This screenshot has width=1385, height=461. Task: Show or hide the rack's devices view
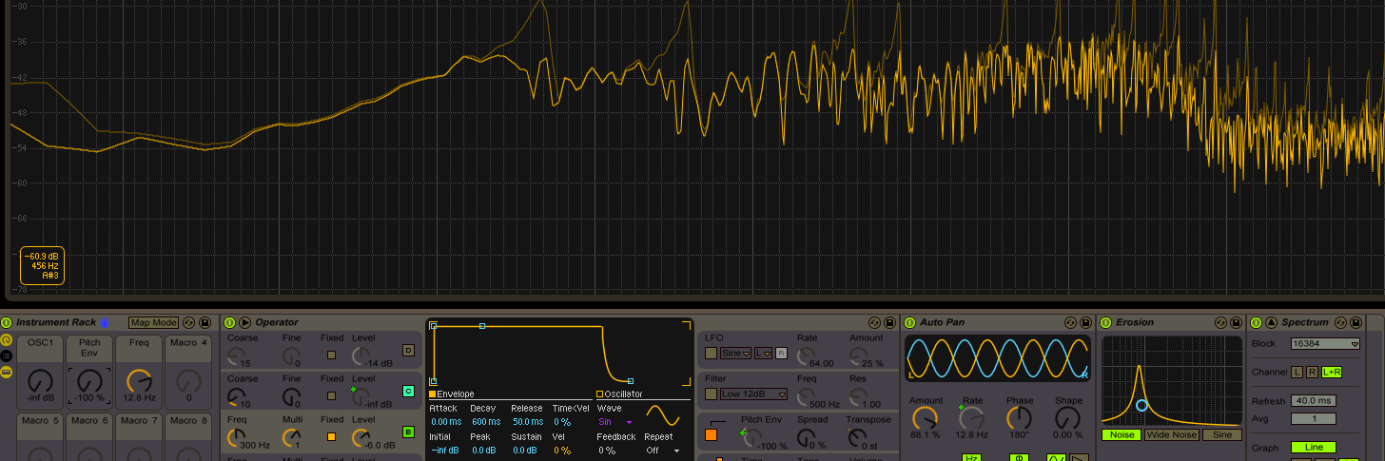tap(7, 372)
